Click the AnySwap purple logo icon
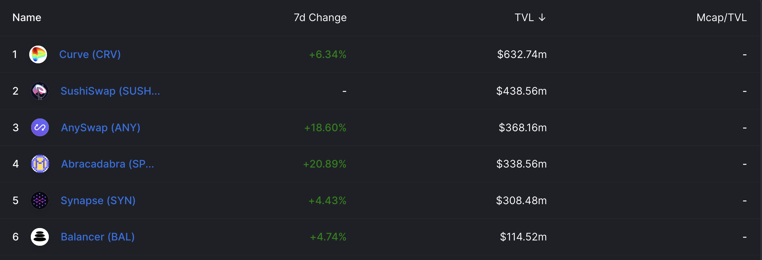Image resolution: width=762 pixels, height=260 pixels. pyautogui.click(x=40, y=128)
